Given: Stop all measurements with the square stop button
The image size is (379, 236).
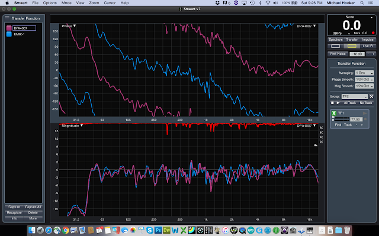Looking at the screenshot, I should pyautogui.click(x=332, y=103).
